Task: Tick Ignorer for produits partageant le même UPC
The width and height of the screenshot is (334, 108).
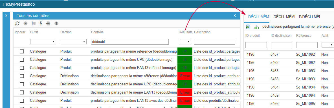Action: (x=22, y=60)
